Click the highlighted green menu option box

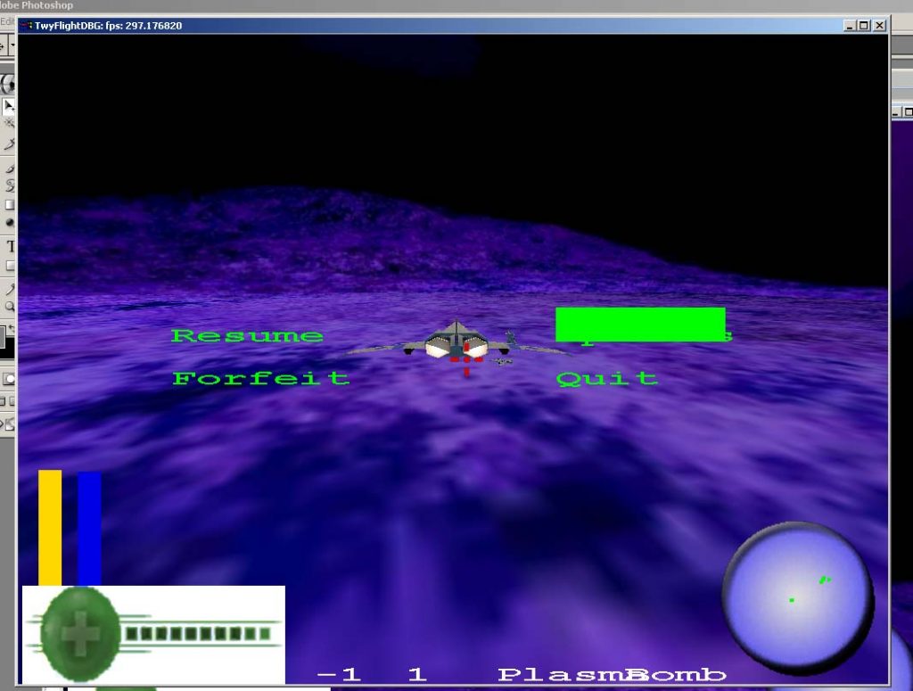[640, 324]
